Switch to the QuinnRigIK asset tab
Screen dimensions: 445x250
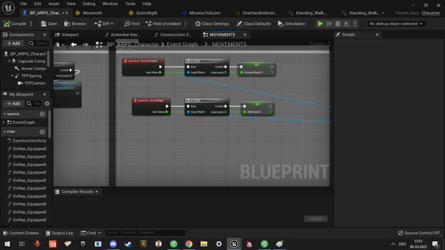pos(147,13)
